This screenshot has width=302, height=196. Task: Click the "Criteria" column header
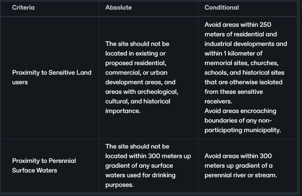point(23,8)
